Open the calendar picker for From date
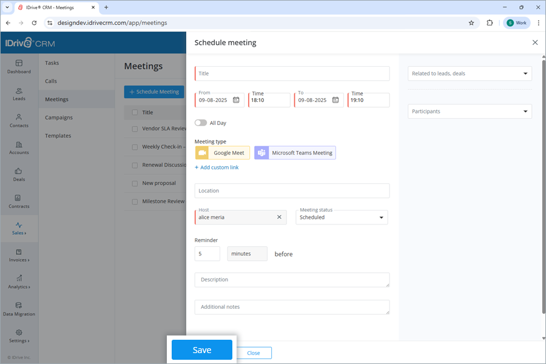546x364 pixels. point(236,99)
